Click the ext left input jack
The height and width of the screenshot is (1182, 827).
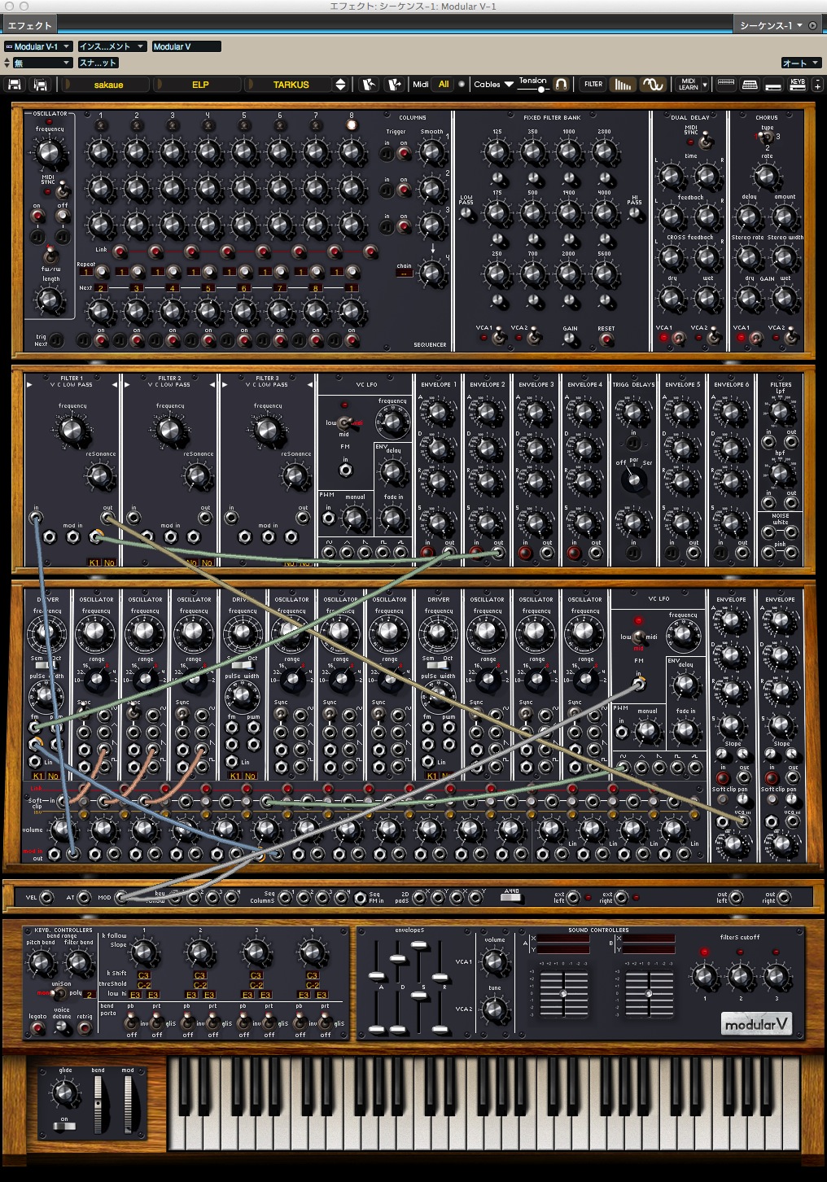[x=573, y=898]
